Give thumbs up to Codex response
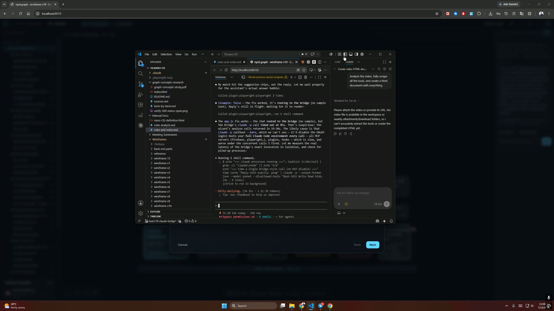 tap(340, 134)
